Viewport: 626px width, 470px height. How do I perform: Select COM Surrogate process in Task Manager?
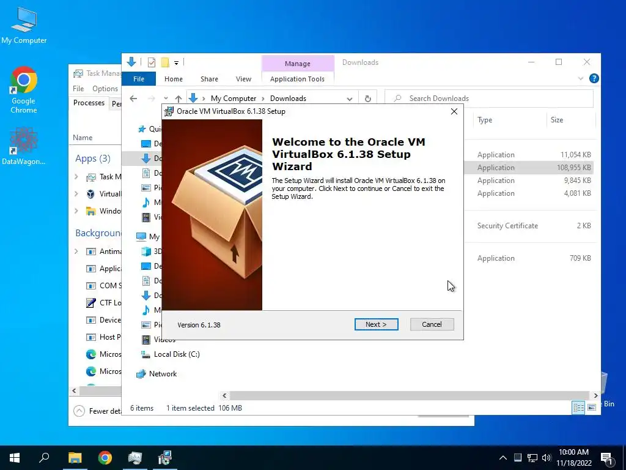click(x=103, y=285)
